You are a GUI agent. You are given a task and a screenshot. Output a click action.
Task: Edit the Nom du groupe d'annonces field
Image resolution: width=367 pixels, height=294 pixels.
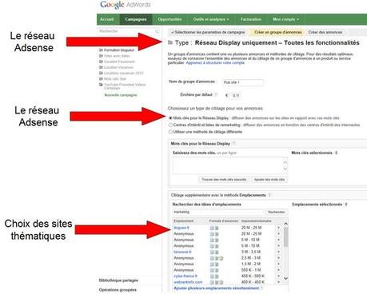[243, 82]
